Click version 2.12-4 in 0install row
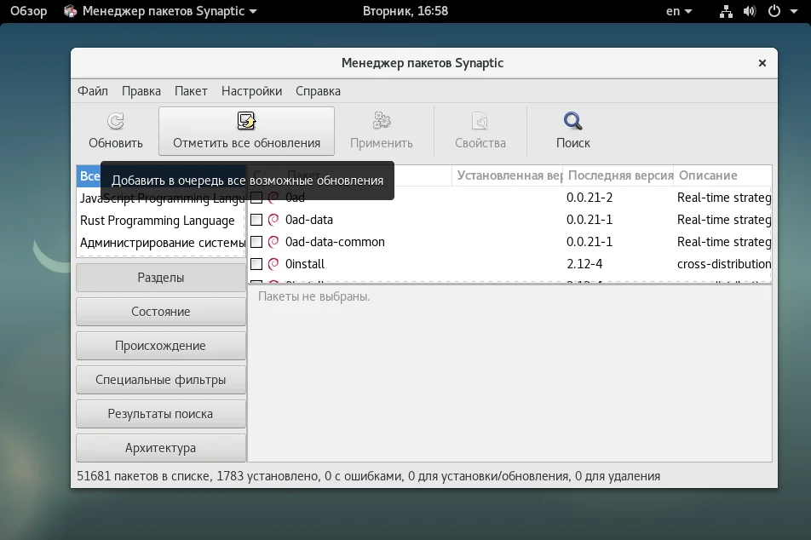 (584, 264)
